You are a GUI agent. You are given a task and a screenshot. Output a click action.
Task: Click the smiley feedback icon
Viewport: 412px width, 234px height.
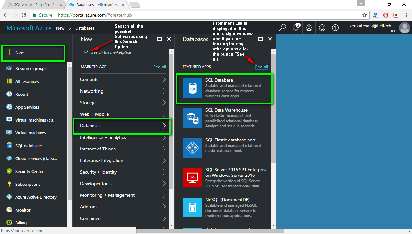[x=322, y=28]
